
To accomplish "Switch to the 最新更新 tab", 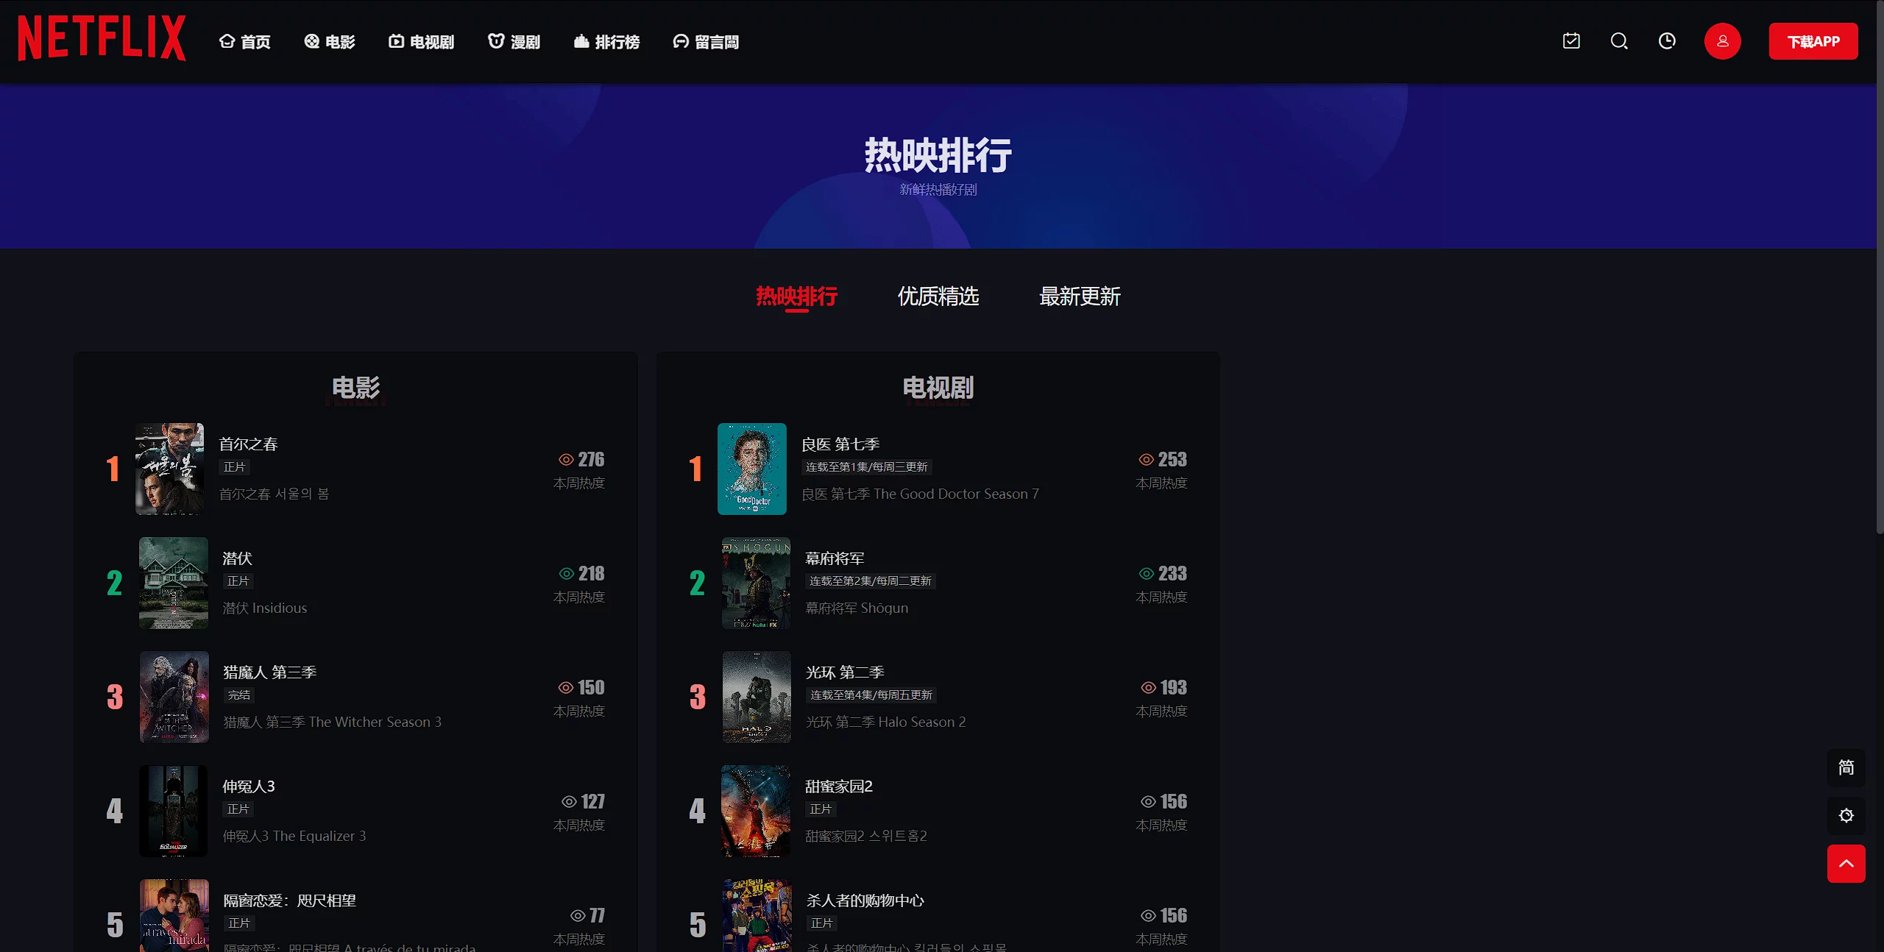I will (1080, 296).
